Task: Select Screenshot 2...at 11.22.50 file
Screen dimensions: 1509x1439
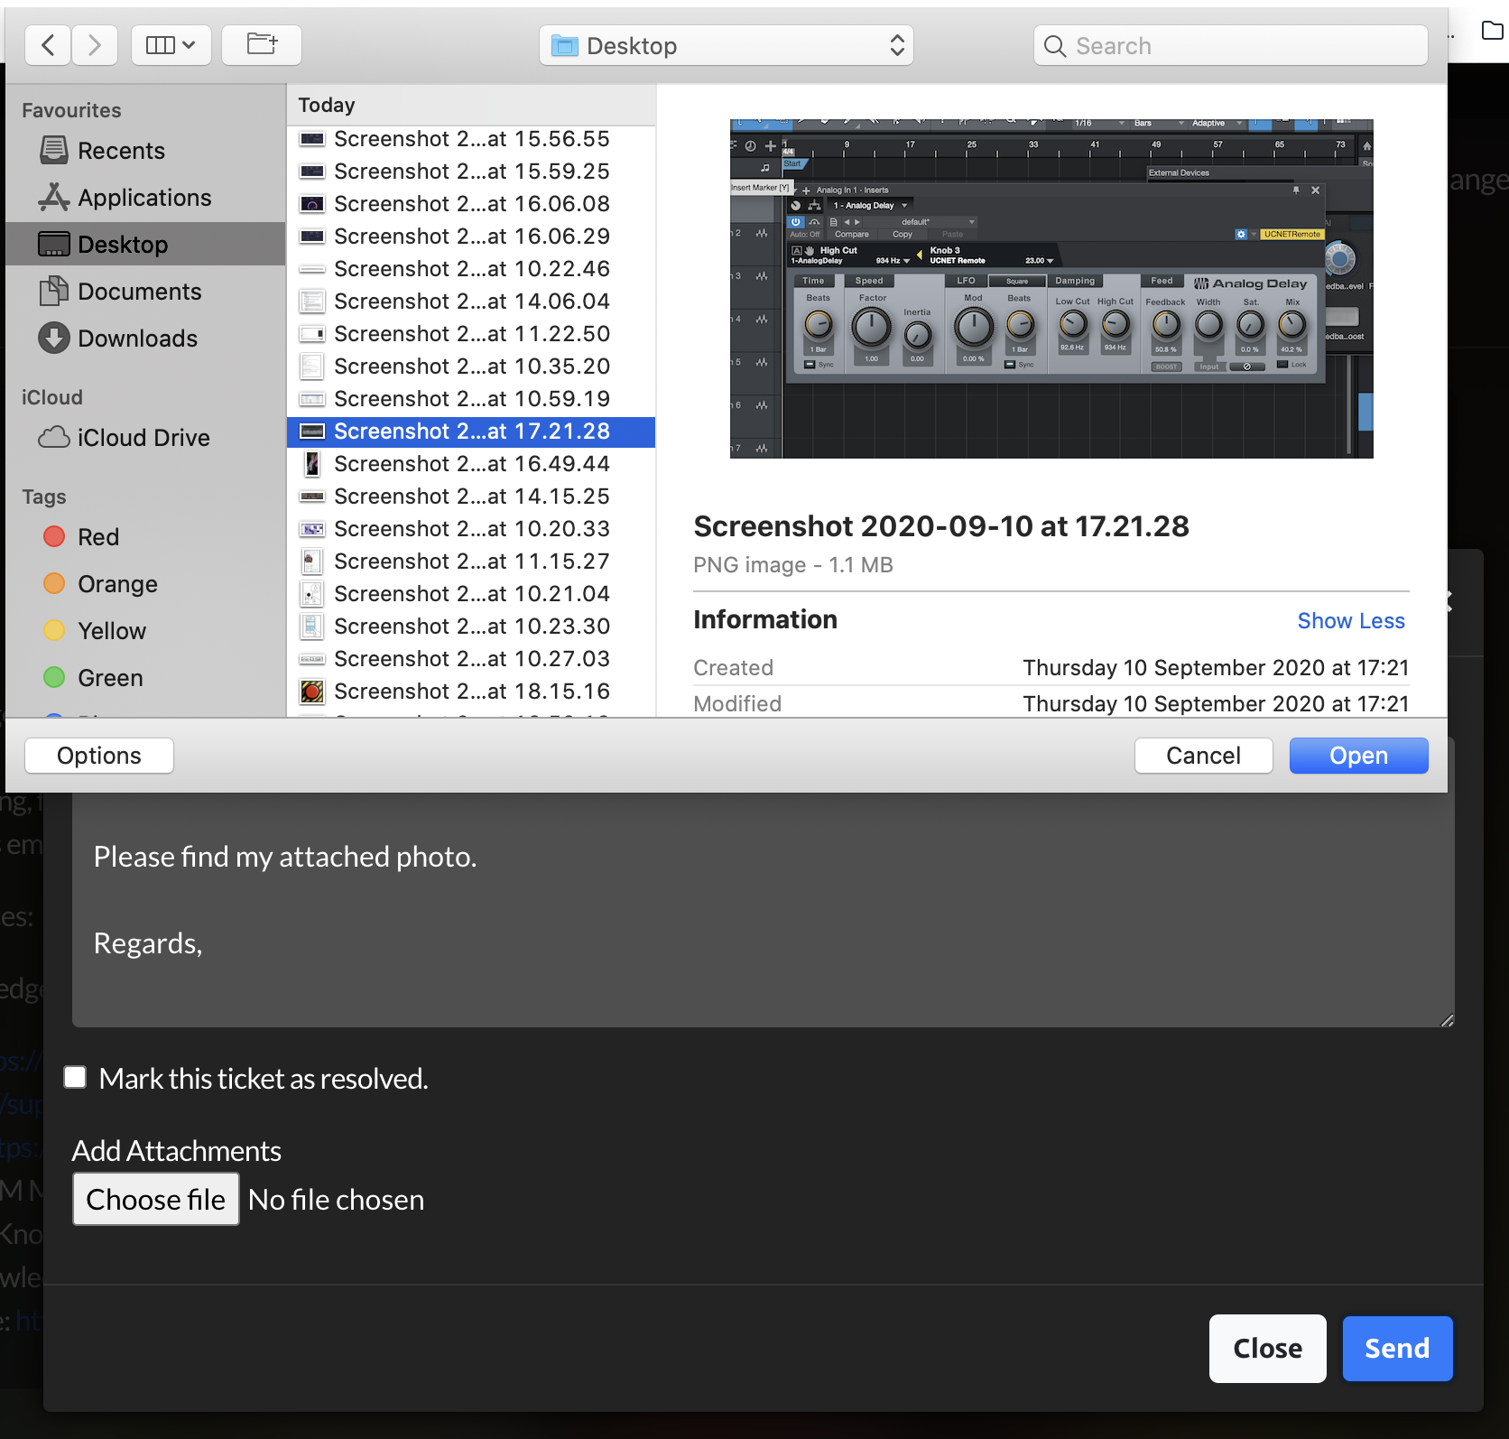Action: (471, 334)
